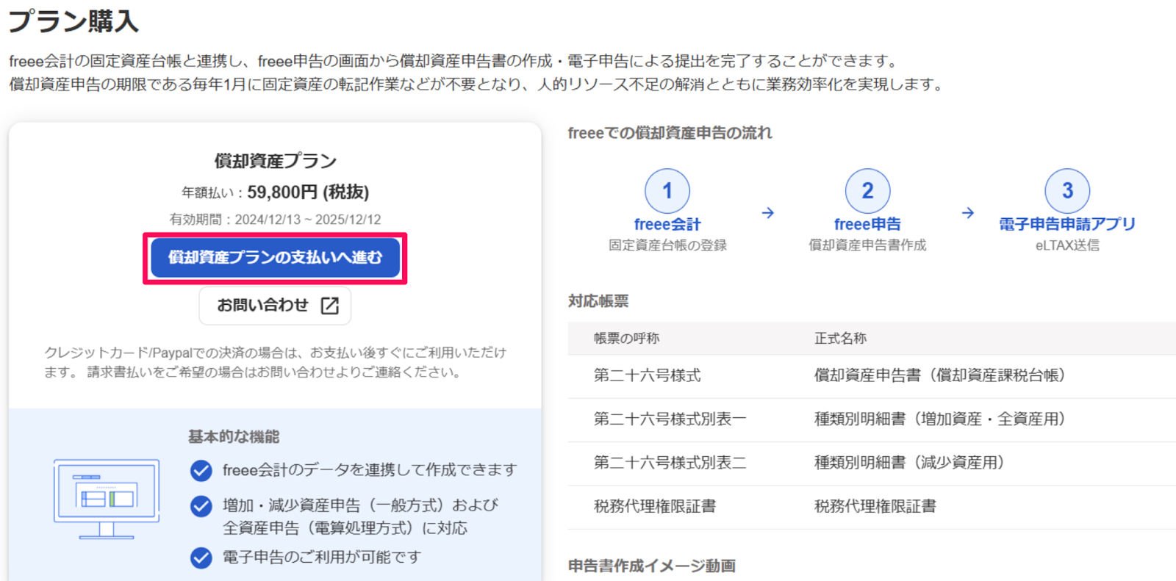The height and width of the screenshot is (581, 1176).
Task: Select 有効期間 2024/12/13 ~ 2025/12/12 text
Action: pos(276,220)
